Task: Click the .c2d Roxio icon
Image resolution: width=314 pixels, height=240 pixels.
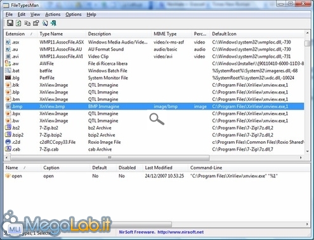Action: click(8, 142)
